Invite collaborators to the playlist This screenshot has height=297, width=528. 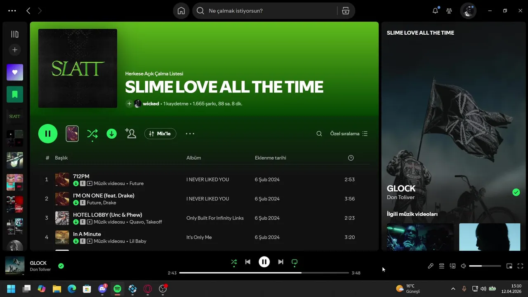pyautogui.click(x=131, y=134)
